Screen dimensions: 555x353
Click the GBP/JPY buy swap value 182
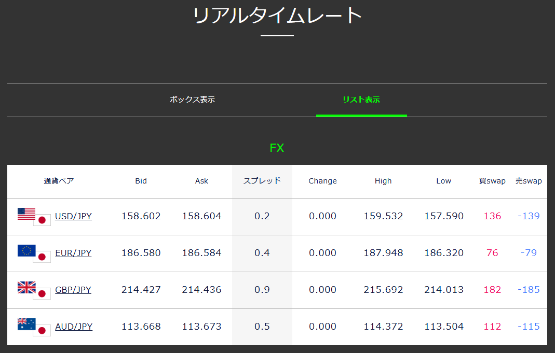[x=492, y=290]
